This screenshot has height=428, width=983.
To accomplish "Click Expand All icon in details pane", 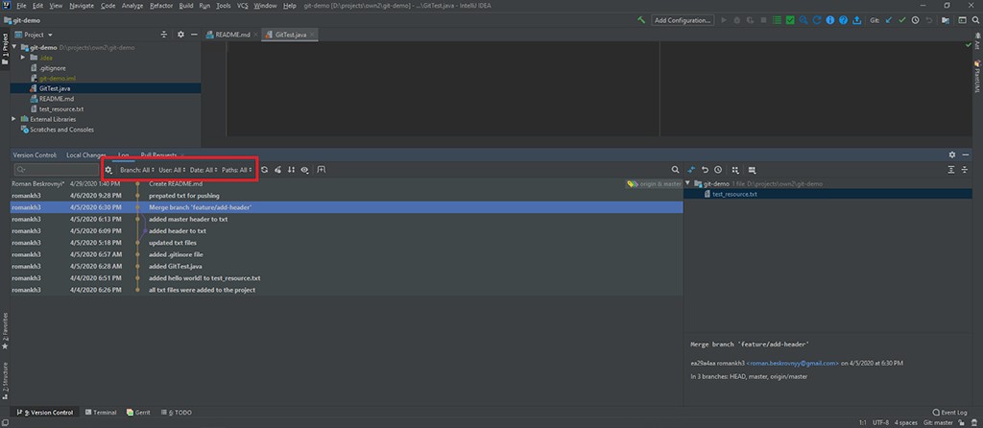I will point(951,170).
